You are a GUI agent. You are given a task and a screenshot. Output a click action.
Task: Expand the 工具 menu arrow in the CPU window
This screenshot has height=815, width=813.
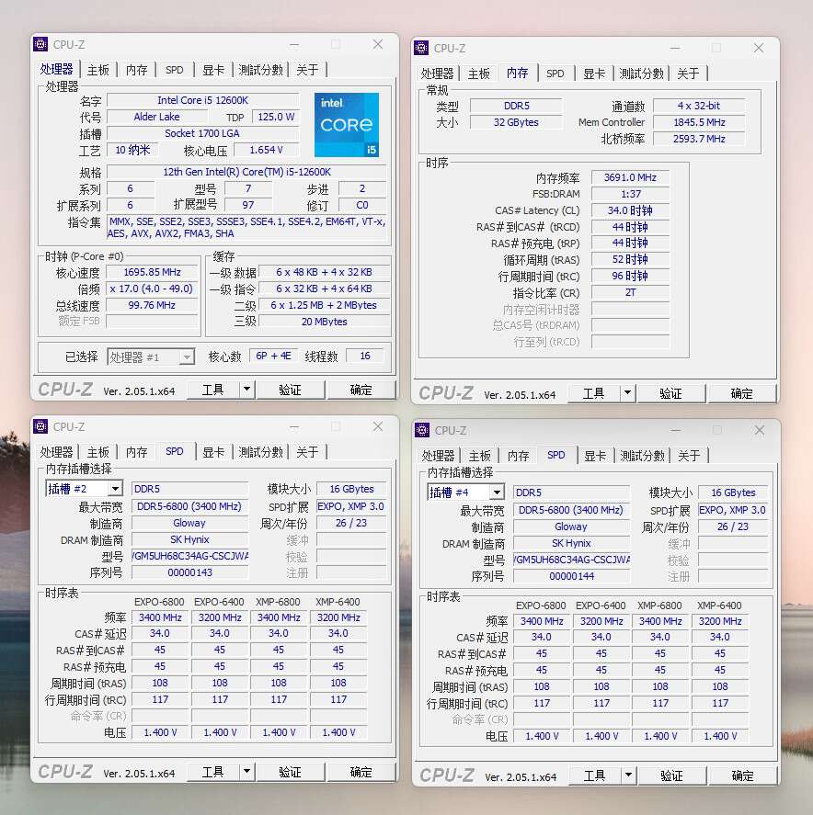pos(244,389)
